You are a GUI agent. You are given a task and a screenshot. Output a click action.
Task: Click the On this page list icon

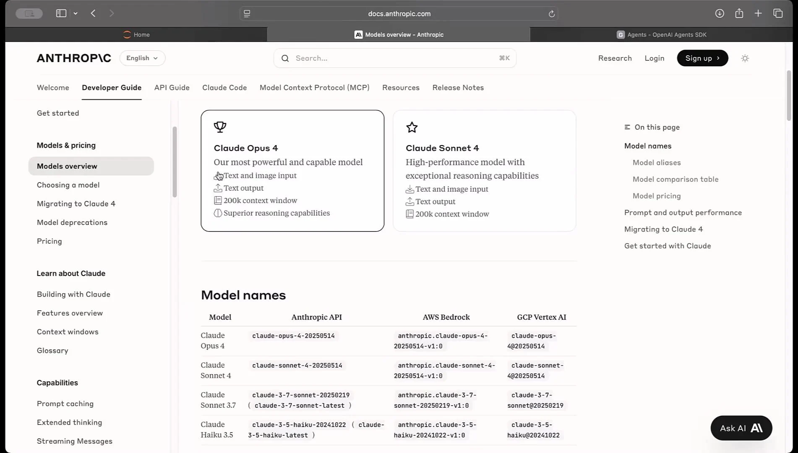(x=627, y=127)
